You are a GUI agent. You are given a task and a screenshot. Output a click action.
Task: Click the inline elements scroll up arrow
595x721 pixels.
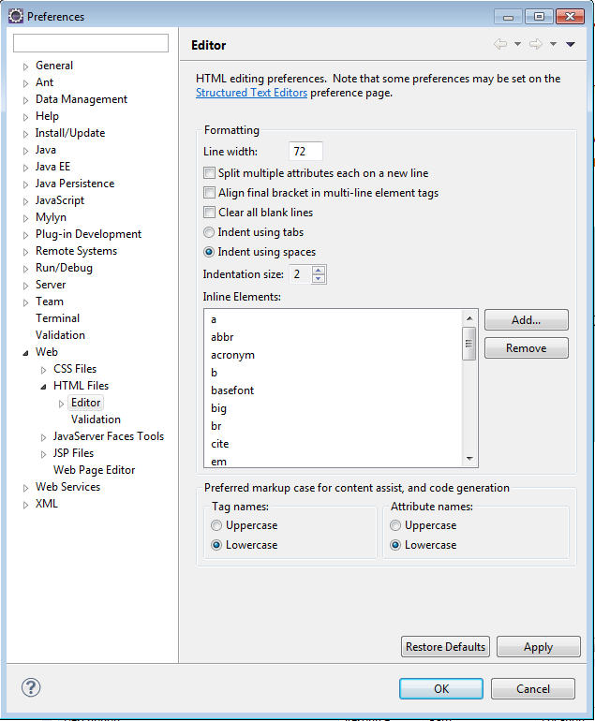click(469, 318)
